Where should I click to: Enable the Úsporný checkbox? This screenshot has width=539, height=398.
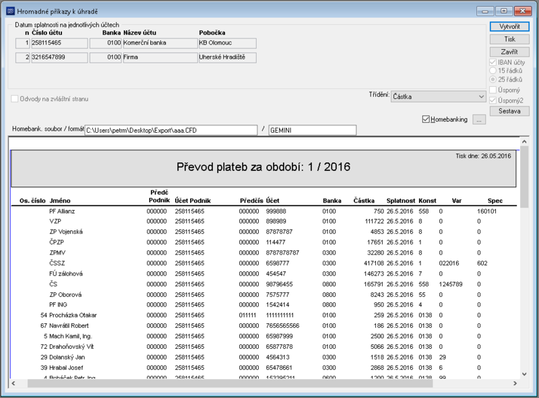click(493, 90)
